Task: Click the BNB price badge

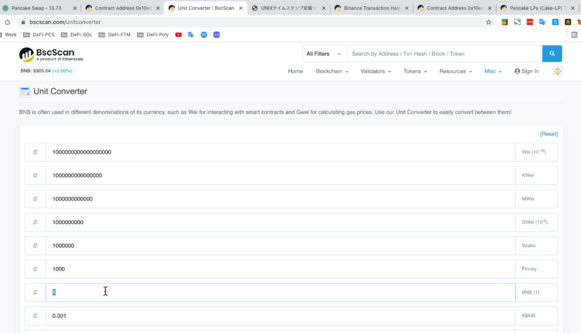Action: pos(47,71)
